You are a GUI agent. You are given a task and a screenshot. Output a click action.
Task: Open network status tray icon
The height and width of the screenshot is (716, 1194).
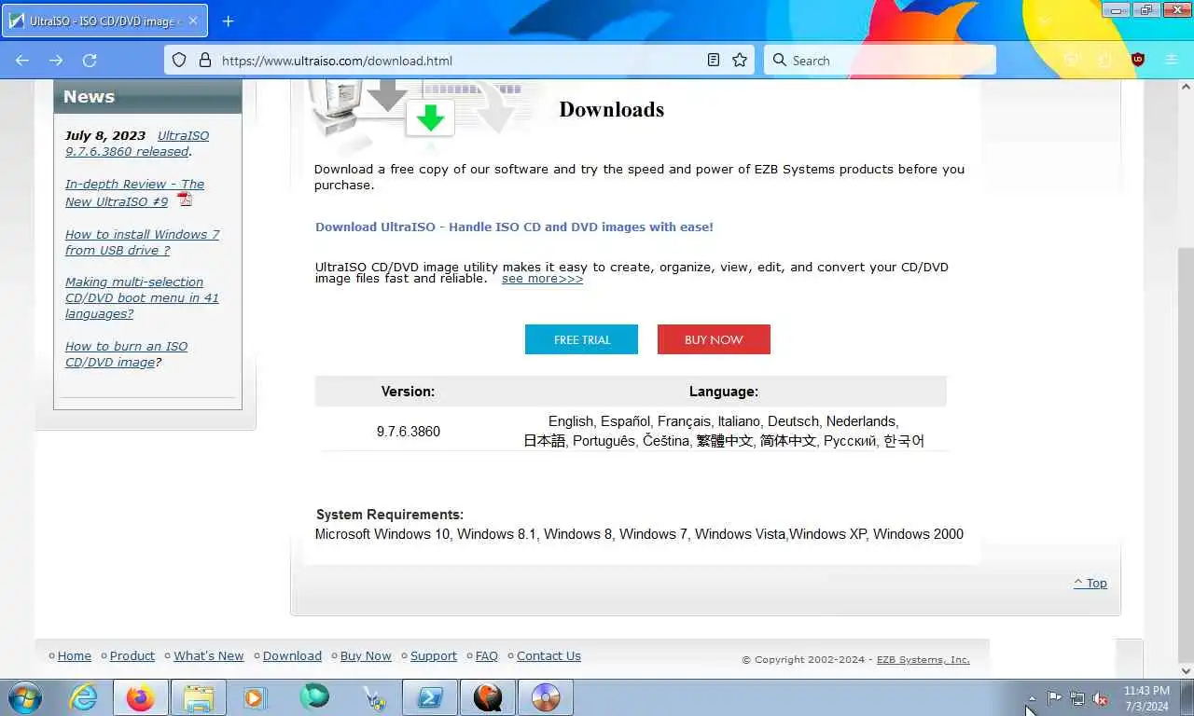coord(1077,698)
